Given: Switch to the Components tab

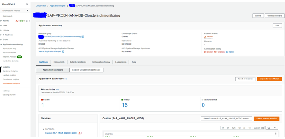Looking at the screenshot, I should (x=59, y=62).
